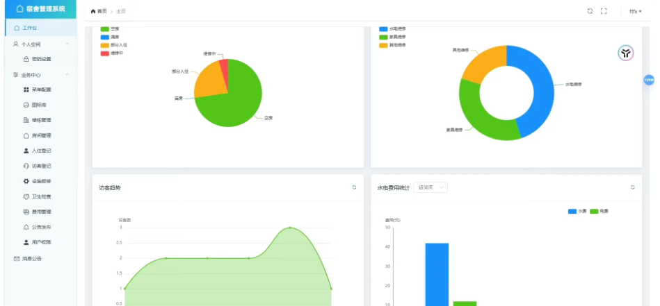
Task: Open the ftfx user account dropdown
Action: coord(635,11)
